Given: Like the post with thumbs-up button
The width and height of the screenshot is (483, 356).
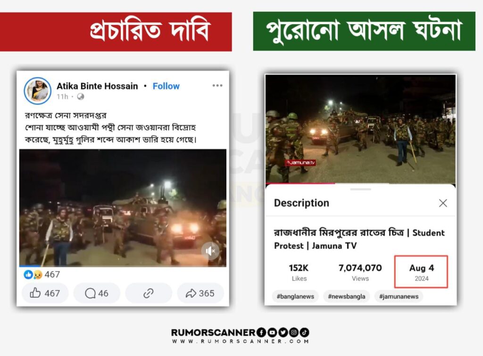Looking at the screenshot, I should (45, 293).
